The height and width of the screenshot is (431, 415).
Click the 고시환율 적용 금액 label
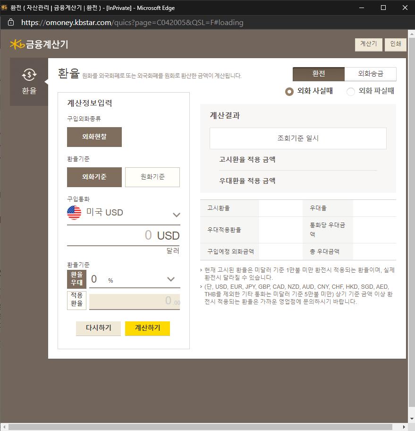pyautogui.click(x=247, y=160)
